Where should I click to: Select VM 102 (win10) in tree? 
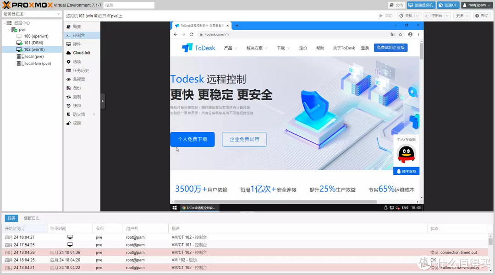click(34, 49)
